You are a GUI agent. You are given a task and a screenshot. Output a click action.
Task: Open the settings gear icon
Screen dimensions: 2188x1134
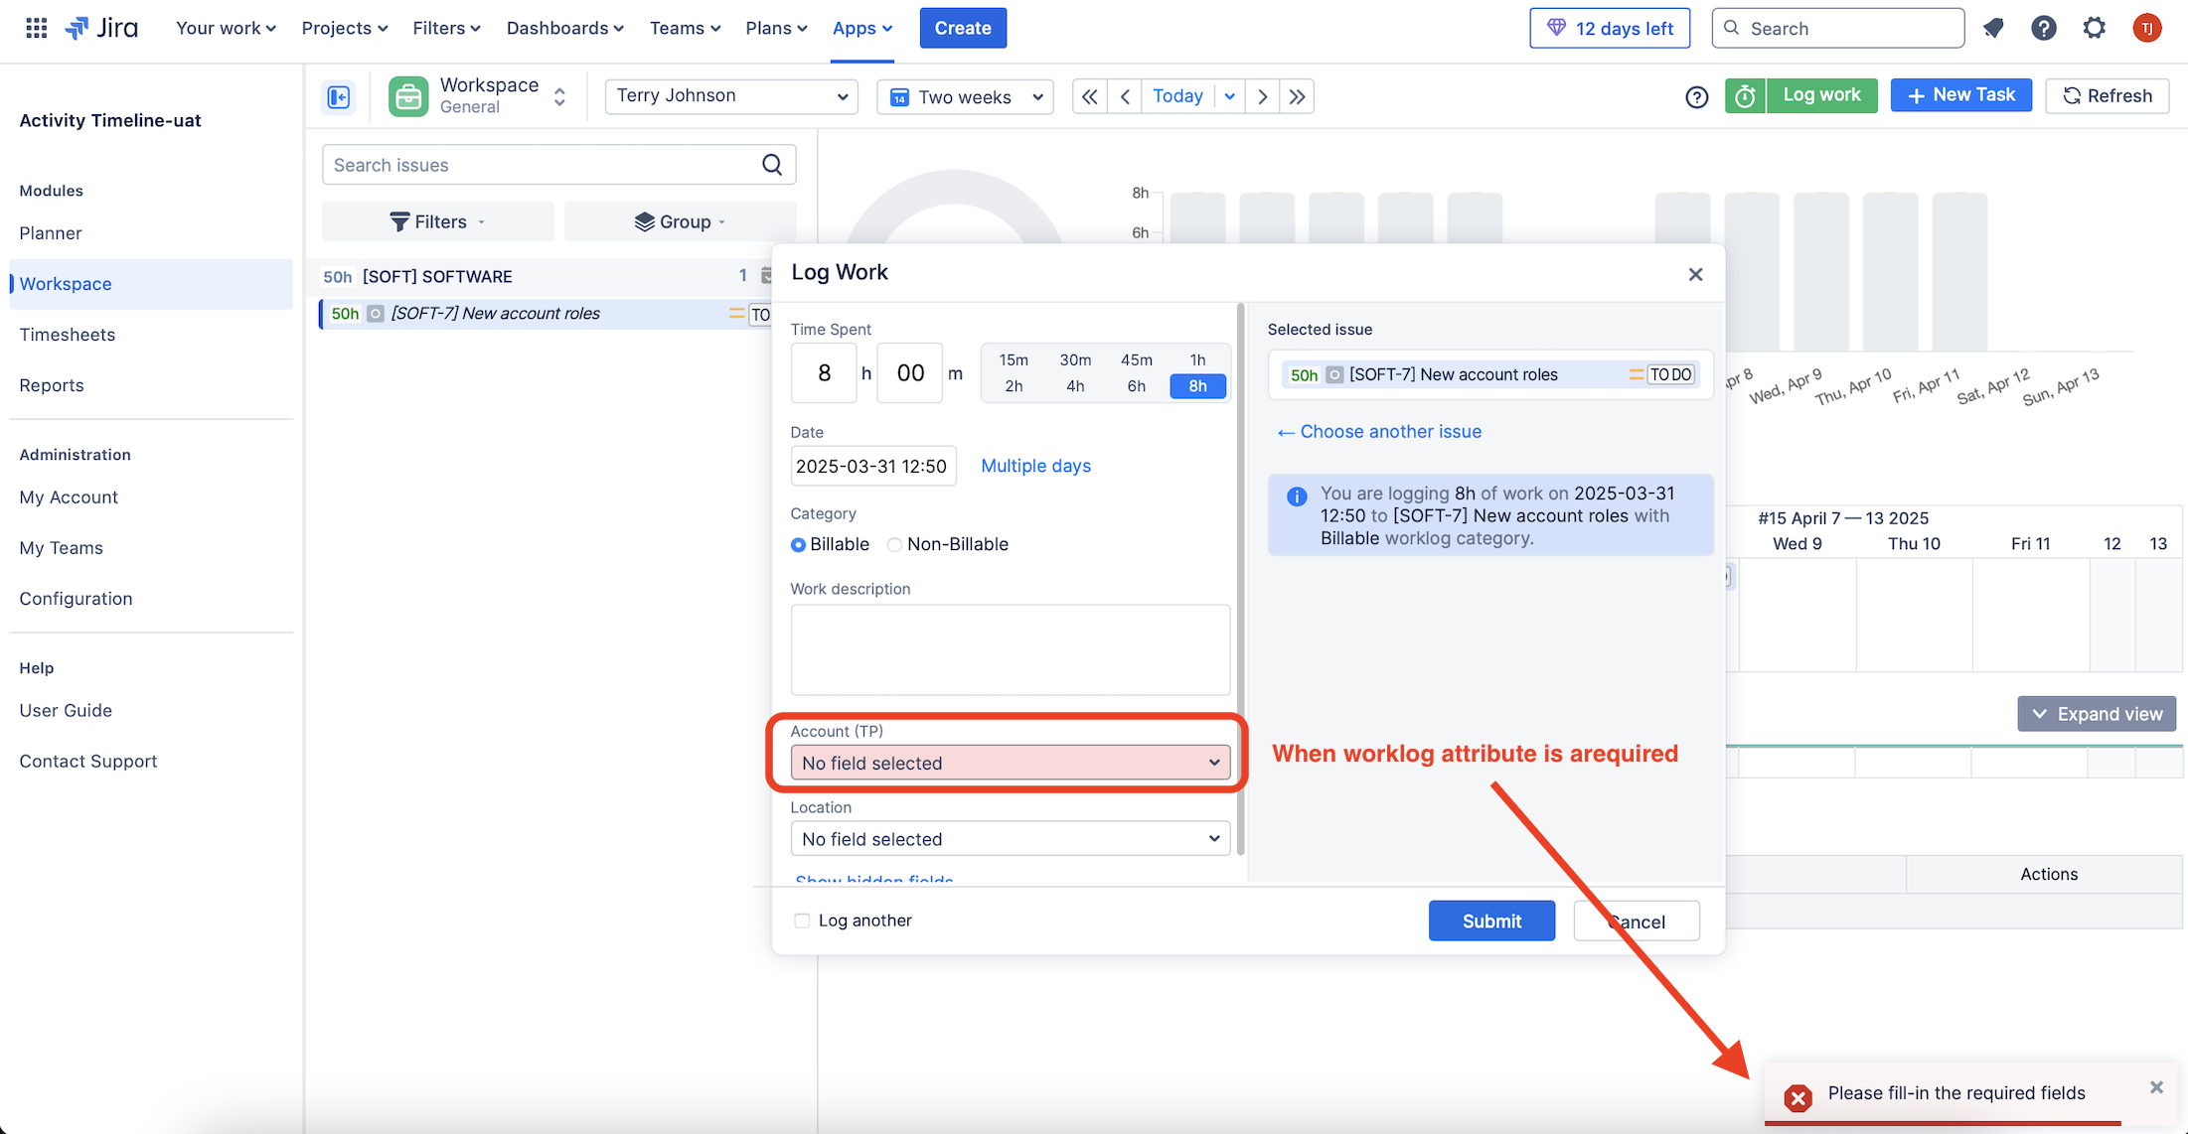coord(2095,28)
